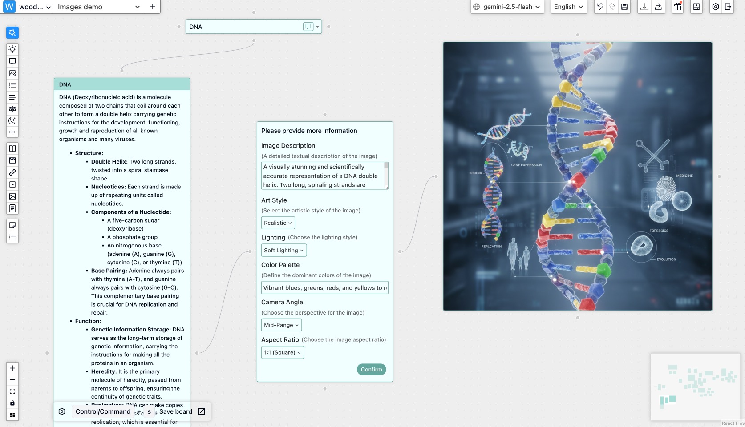Toggle the canvas lock button
Screen dimensions: 745x427
pyautogui.click(x=12, y=403)
